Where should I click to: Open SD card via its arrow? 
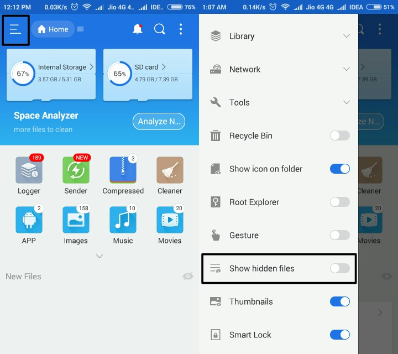(x=164, y=67)
